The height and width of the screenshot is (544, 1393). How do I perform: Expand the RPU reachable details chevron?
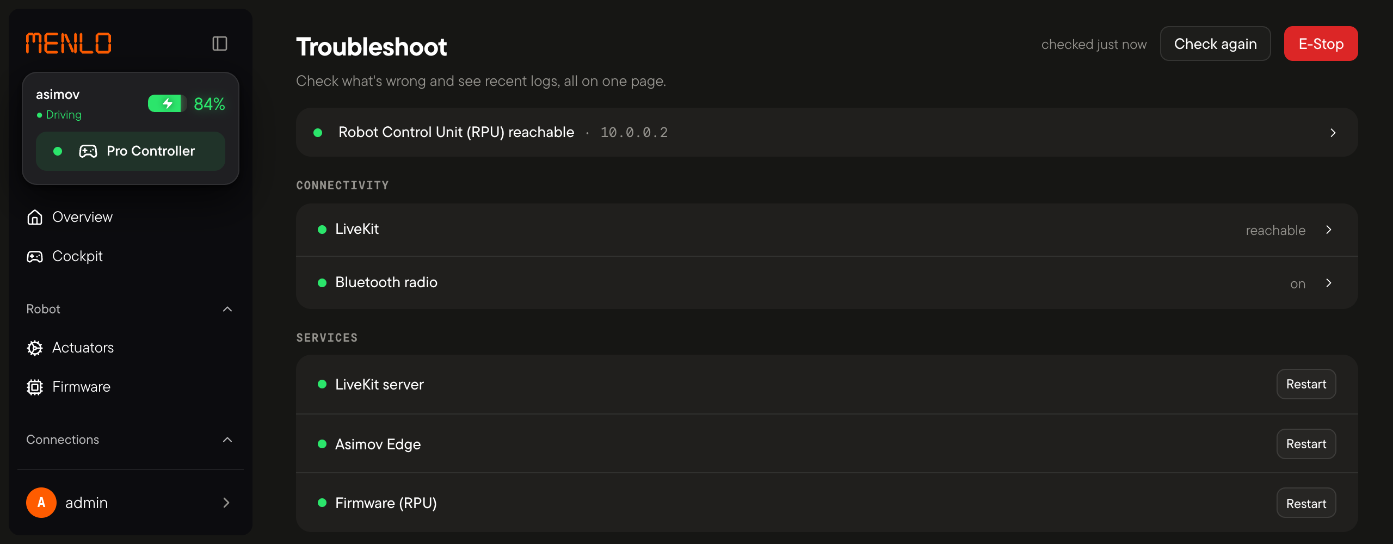click(1333, 133)
